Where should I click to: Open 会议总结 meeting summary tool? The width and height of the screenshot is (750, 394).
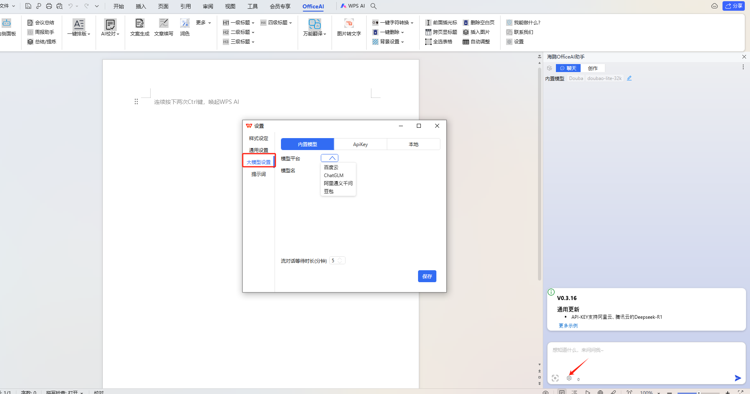pyautogui.click(x=41, y=23)
